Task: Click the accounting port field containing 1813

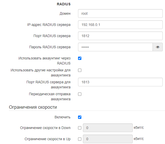Action: pyautogui.click(x=120, y=82)
